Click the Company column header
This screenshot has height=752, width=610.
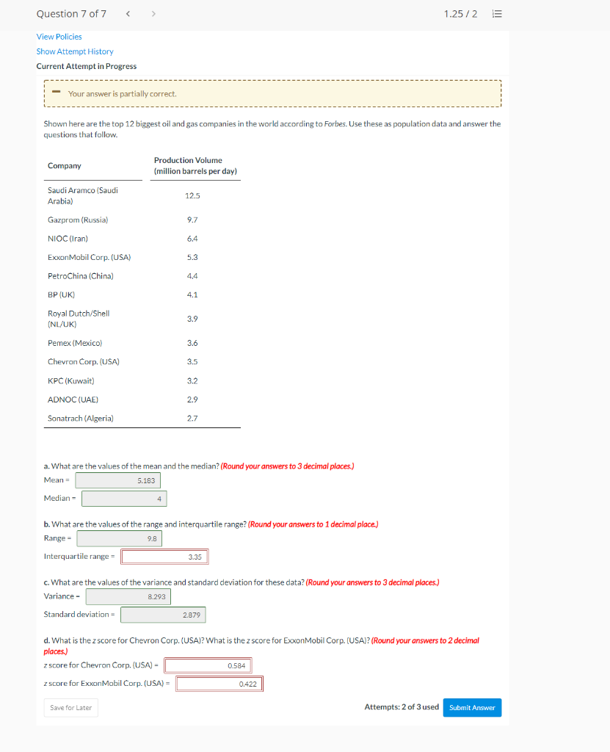pyautogui.click(x=65, y=165)
